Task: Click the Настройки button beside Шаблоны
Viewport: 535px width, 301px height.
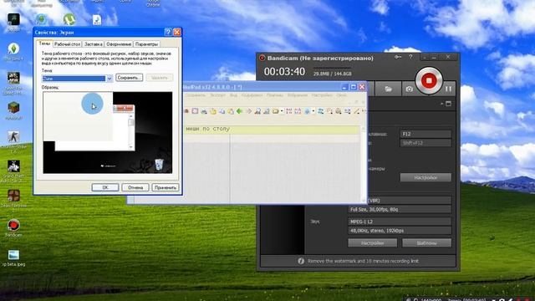Action: [372, 243]
